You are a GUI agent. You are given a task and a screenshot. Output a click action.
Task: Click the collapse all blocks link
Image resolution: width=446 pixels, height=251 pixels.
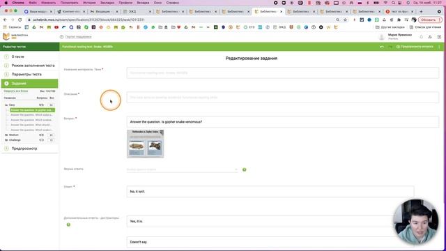coord(16,91)
